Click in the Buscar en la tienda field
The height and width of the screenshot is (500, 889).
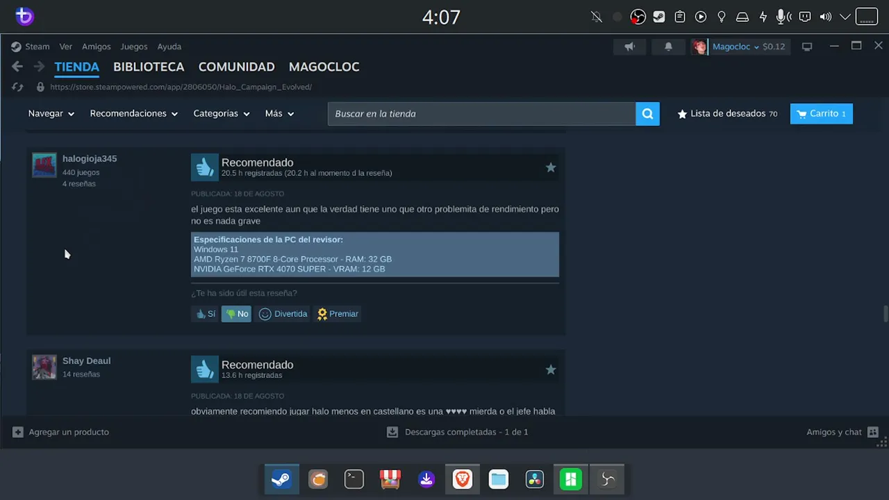482,114
